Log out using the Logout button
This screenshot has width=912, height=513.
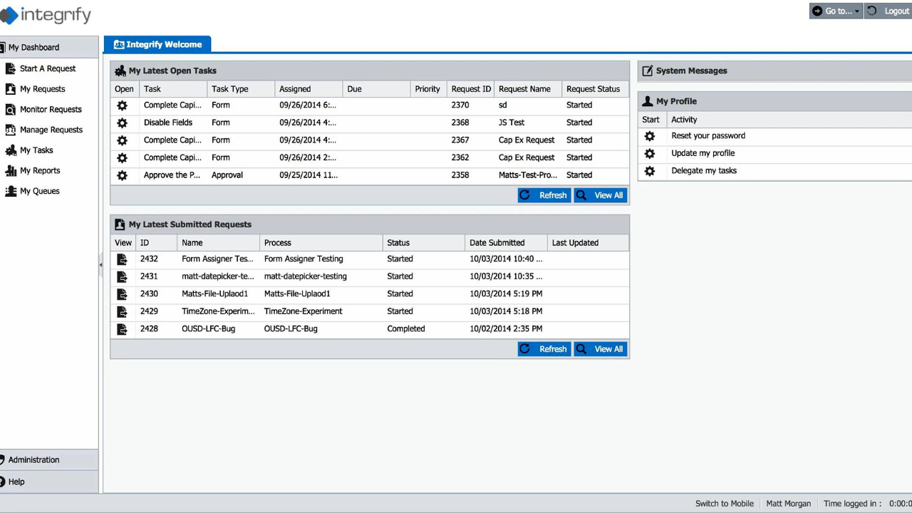[x=888, y=11]
